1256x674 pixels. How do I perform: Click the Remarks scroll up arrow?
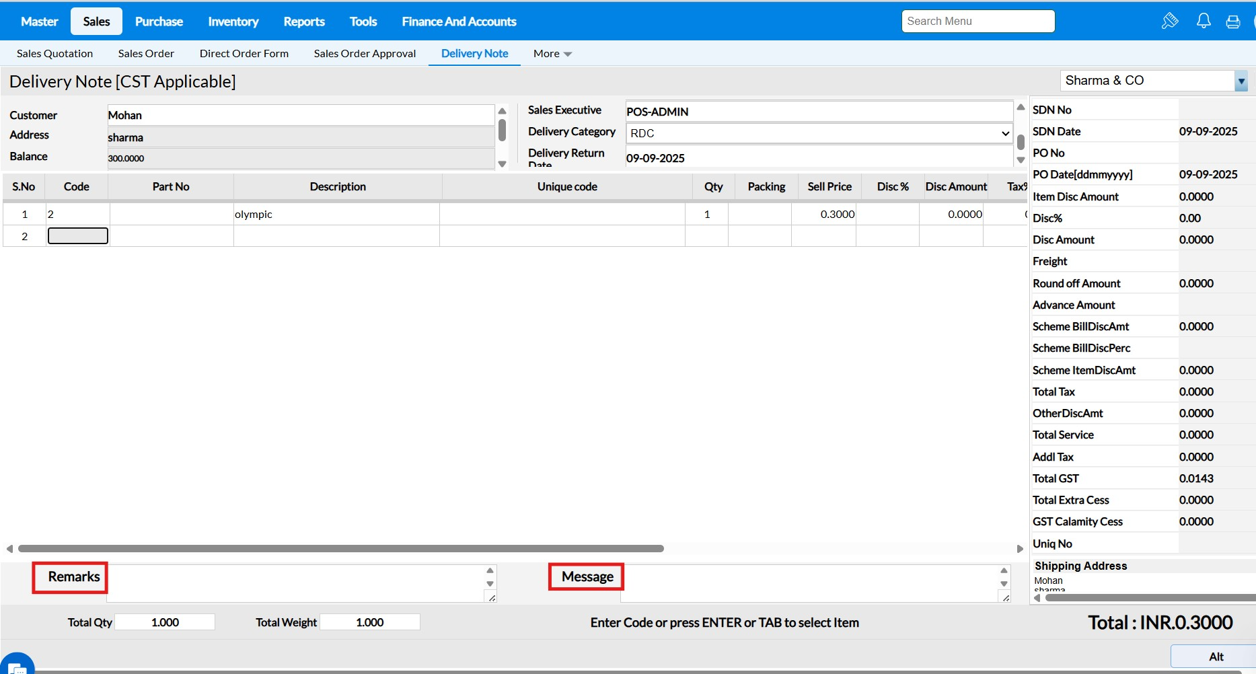pos(490,570)
